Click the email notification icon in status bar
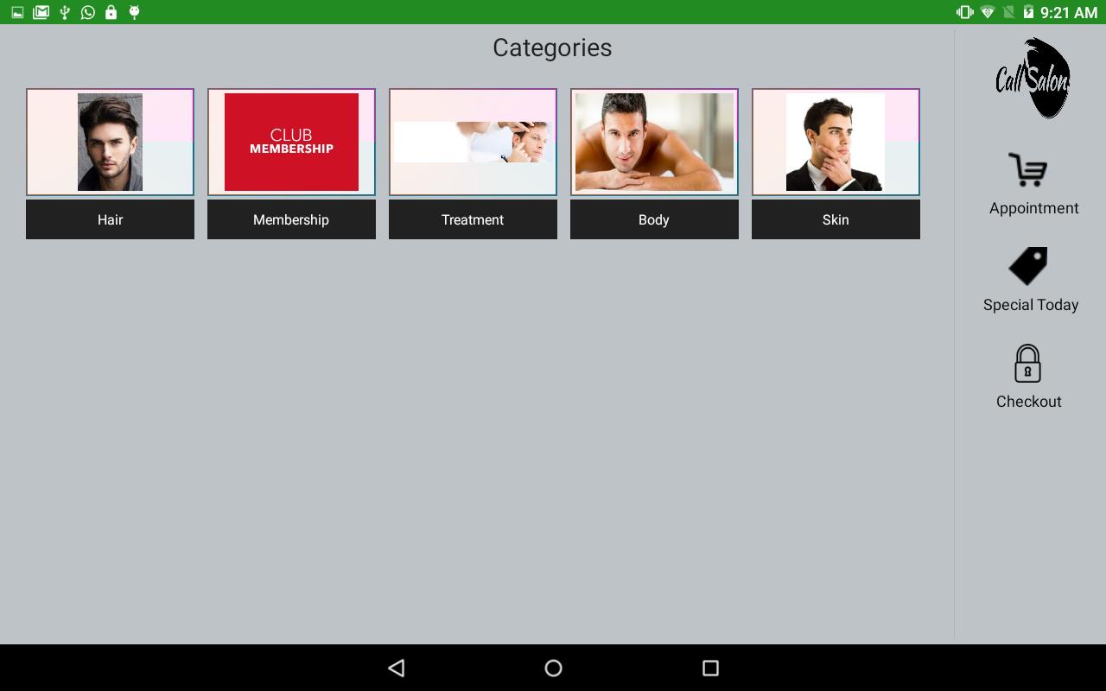 coord(39,12)
